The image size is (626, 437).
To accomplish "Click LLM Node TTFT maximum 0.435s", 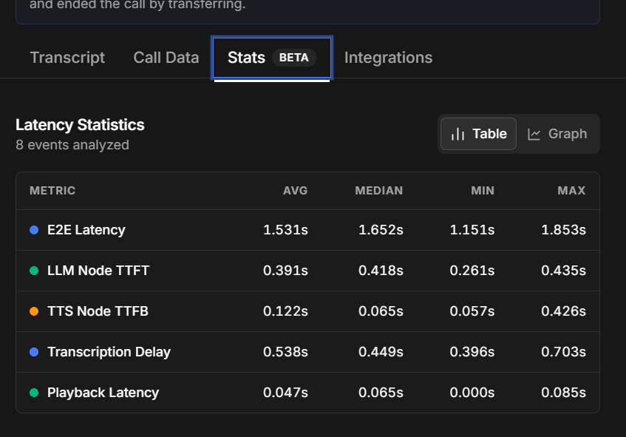I will [563, 271].
